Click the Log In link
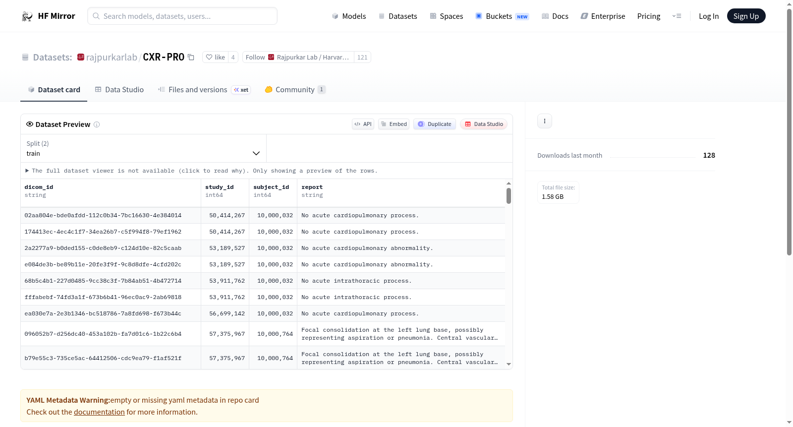This screenshot has width=793, height=427. pos(709,16)
